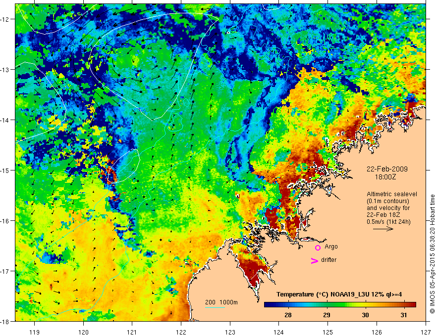
Task: Click longitude axis label "119"
Action: coord(35,332)
